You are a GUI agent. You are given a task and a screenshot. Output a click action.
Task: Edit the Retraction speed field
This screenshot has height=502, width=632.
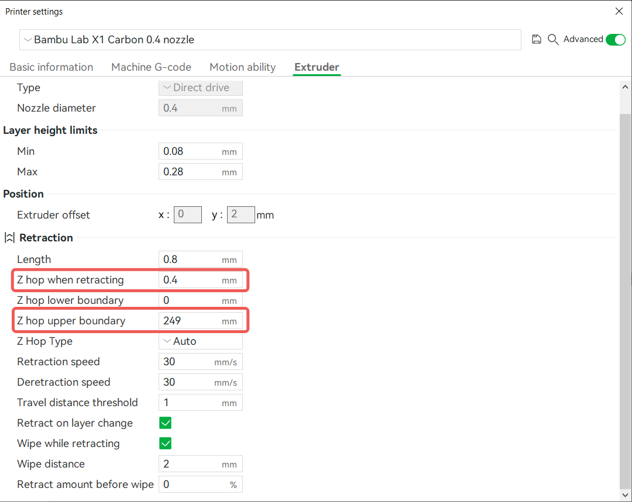[x=200, y=362]
